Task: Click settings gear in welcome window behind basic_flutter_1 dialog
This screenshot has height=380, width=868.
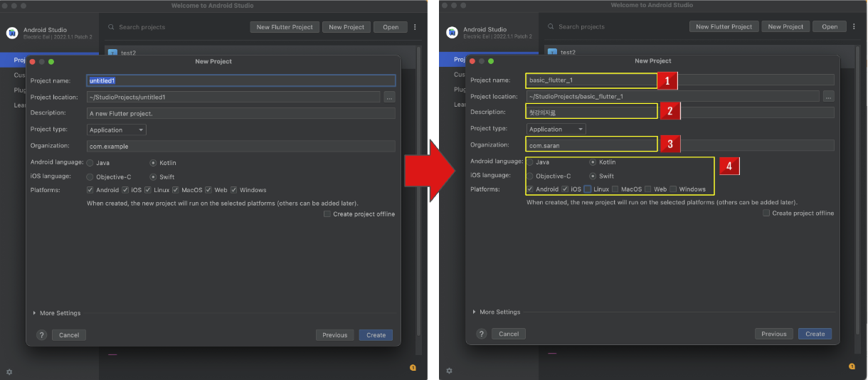Action: click(449, 371)
